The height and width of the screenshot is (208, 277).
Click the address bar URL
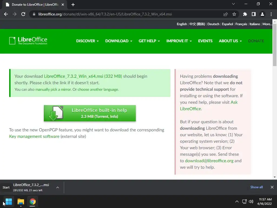coord(105,14)
